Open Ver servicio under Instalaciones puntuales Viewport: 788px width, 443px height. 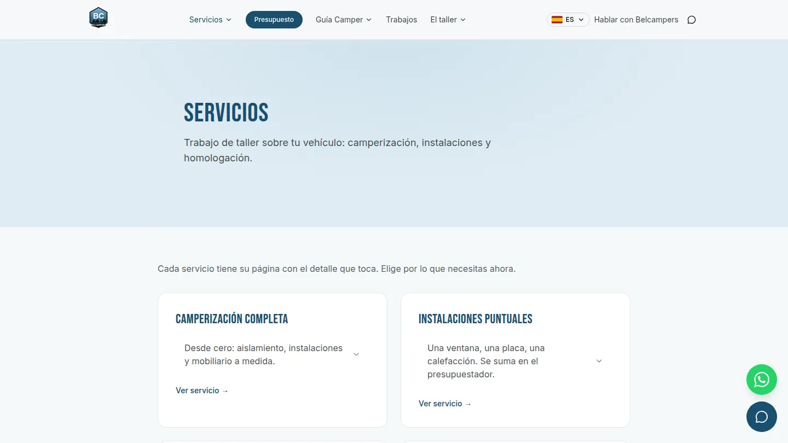[x=445, y=404]
